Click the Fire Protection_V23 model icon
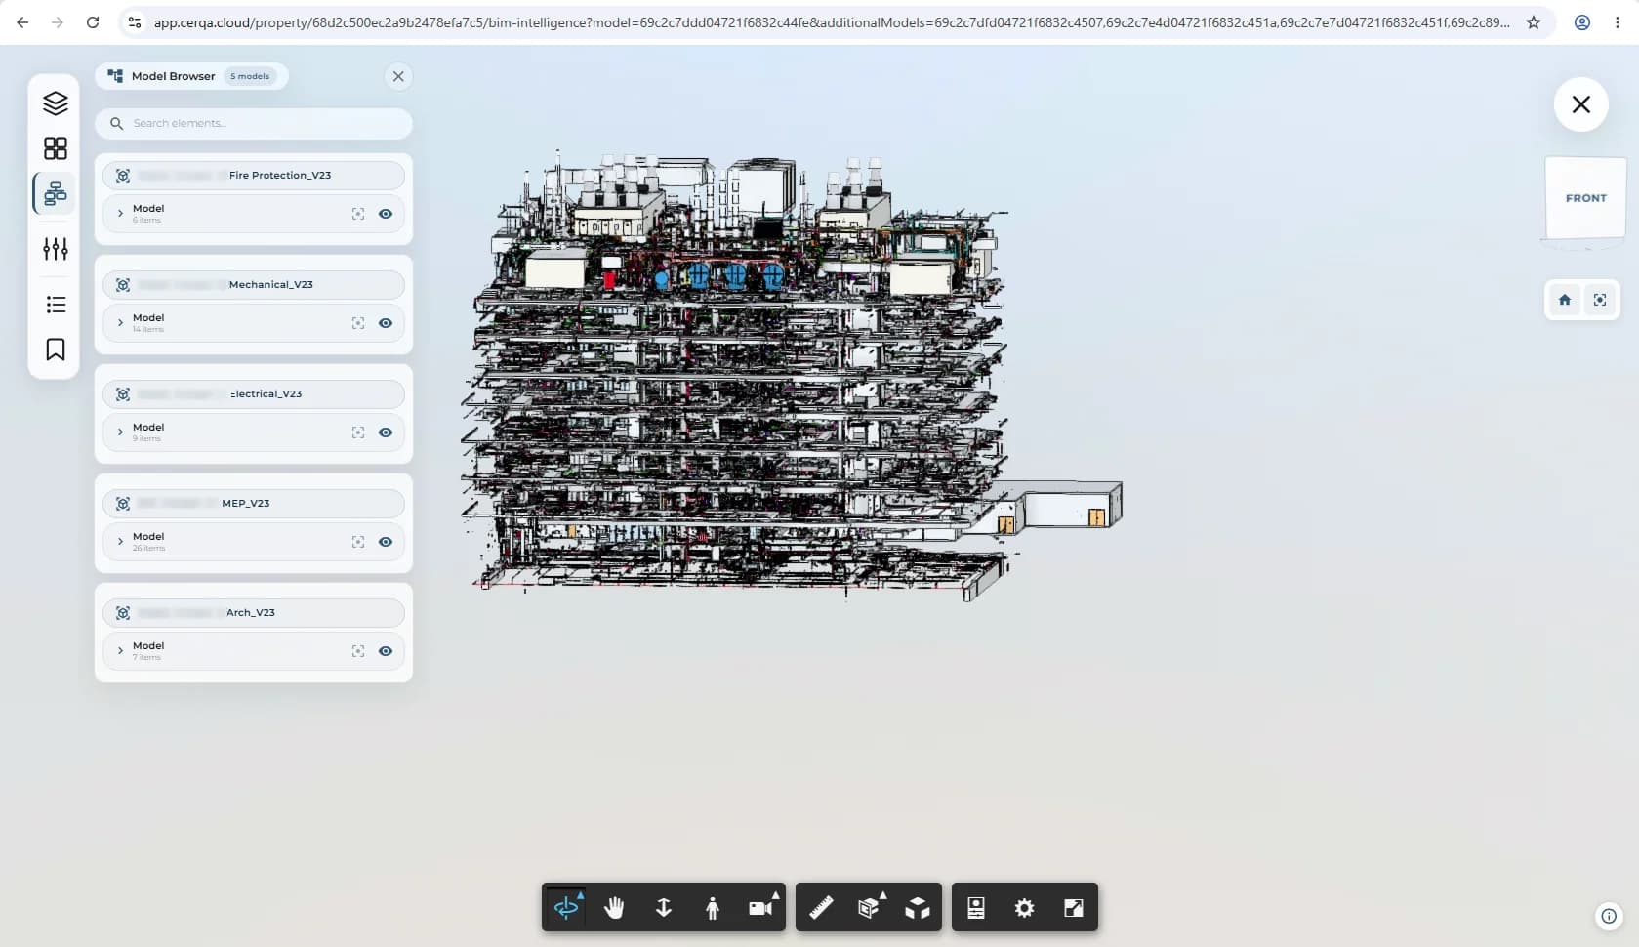Image resolution: width=1639 pixels, height=947 pixels. tap(123, 176)
